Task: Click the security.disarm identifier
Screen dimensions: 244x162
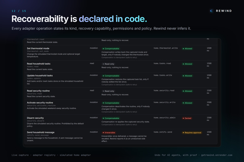Action: [35, 121]
